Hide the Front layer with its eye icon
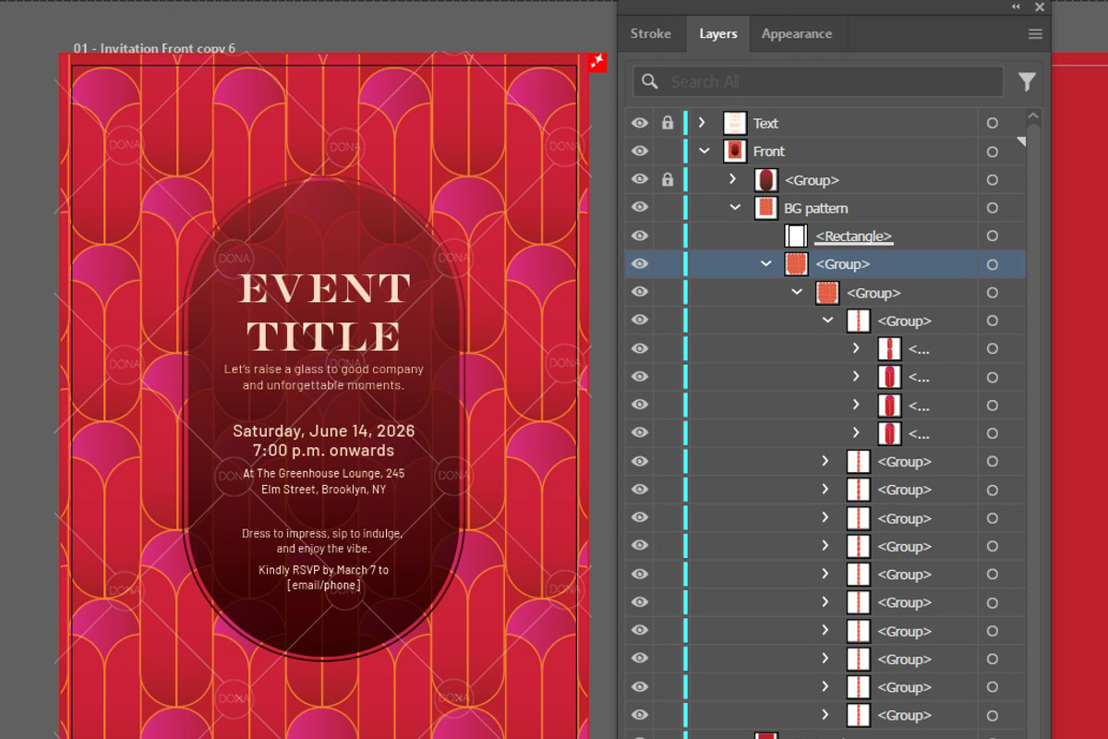Viewport: 1108px width, 739px height. coord(639,151)
